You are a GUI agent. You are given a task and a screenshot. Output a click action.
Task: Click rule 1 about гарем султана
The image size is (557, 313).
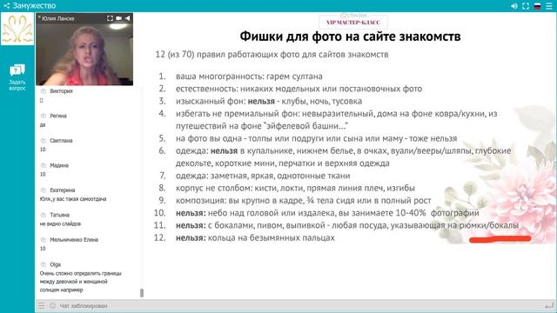249,77
